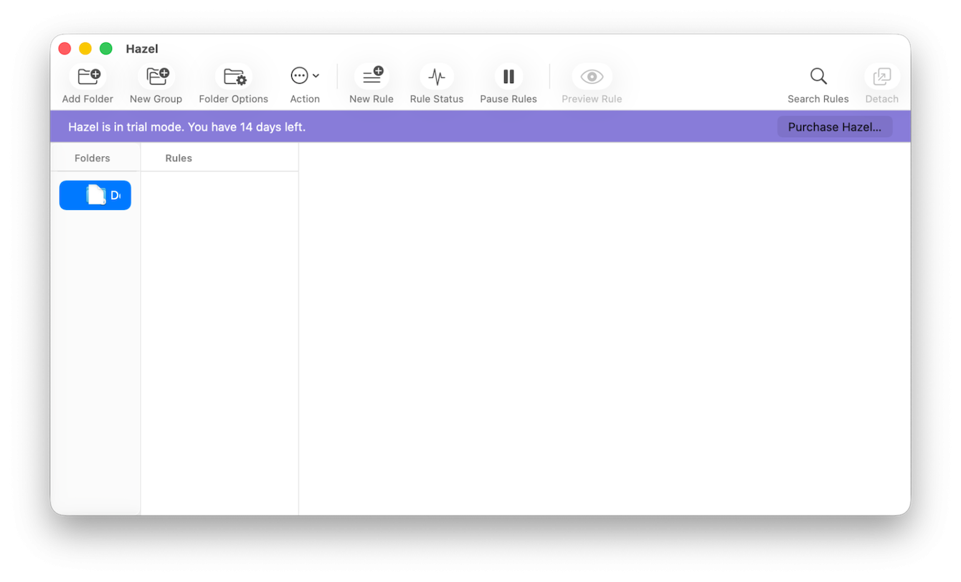Click the Add Folder label text
The width and height of the screenshot is (961, 582).
coord(87,99)
